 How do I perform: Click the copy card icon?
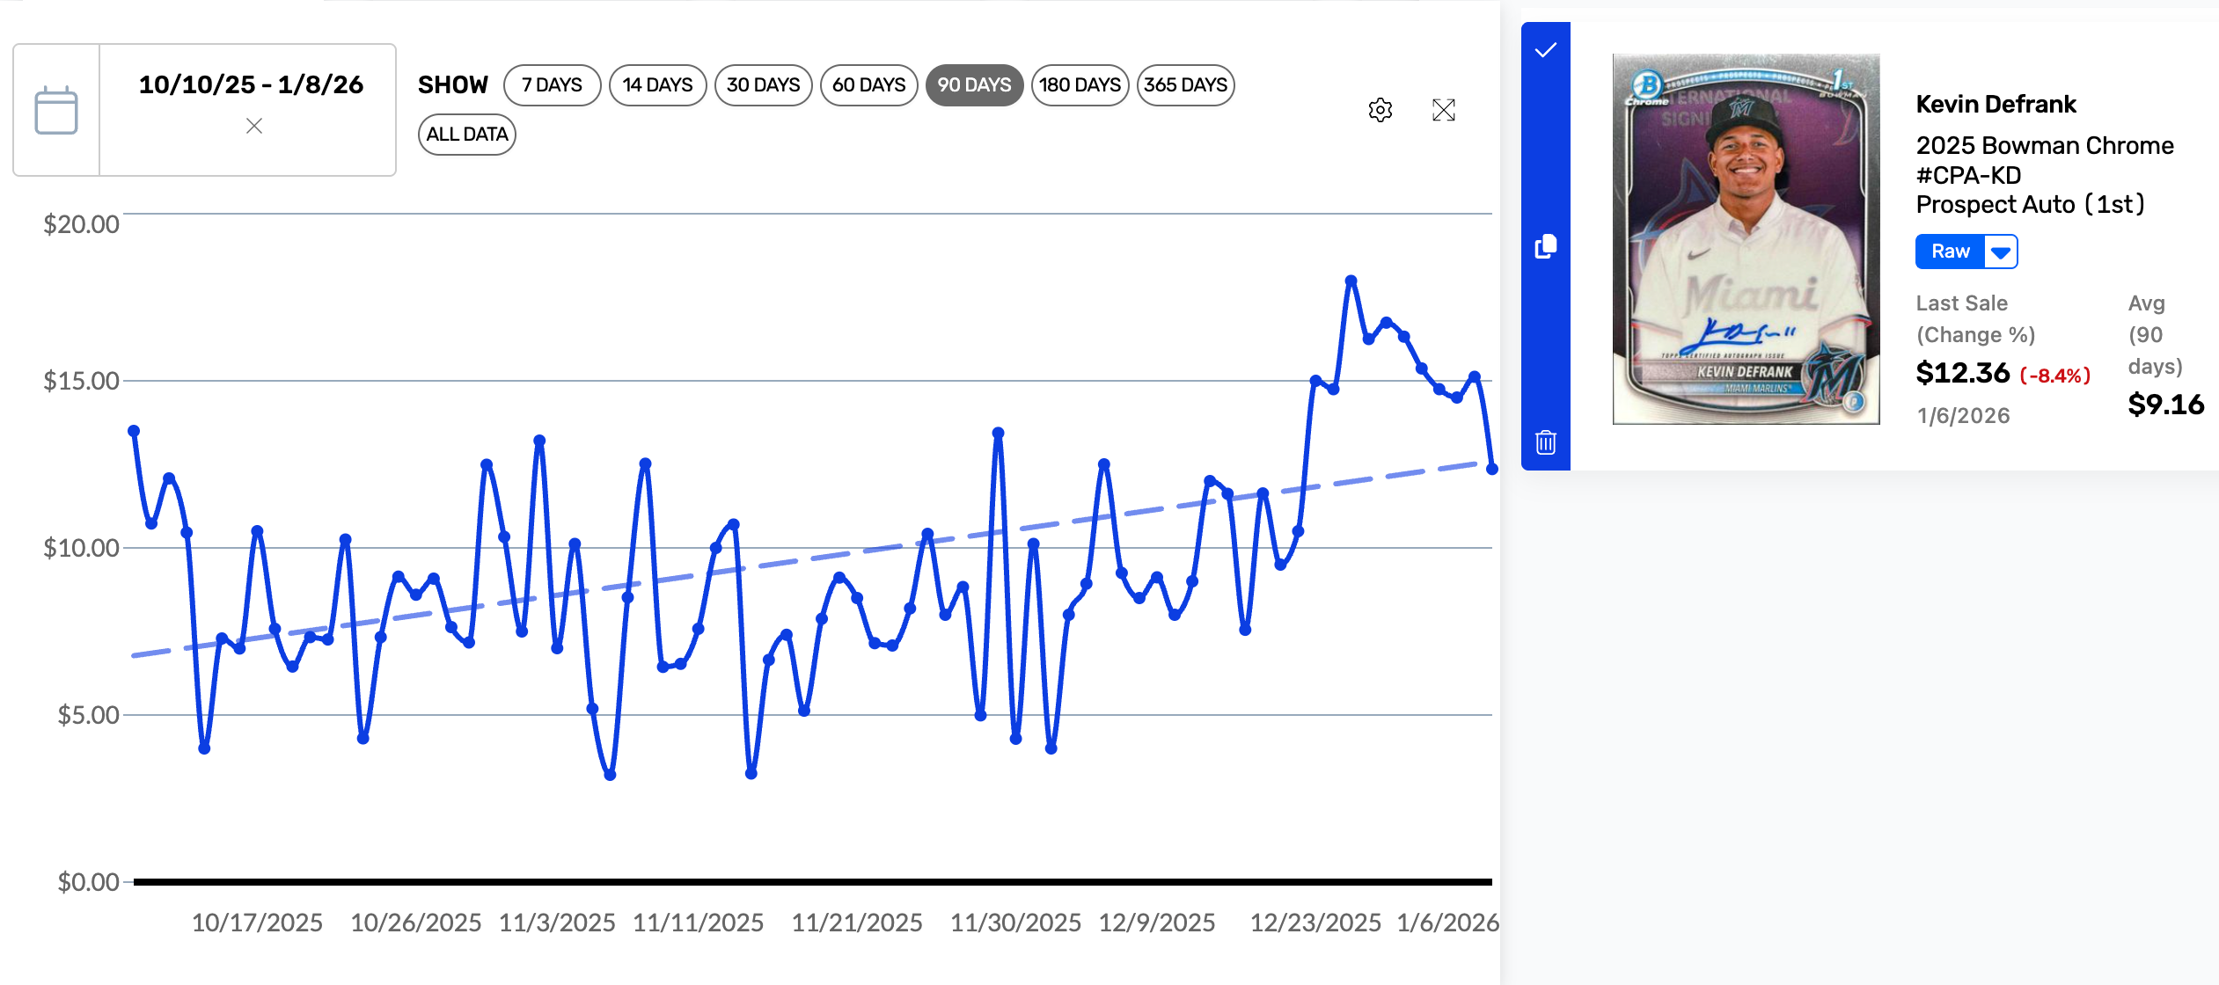(x=1546, y=247)
